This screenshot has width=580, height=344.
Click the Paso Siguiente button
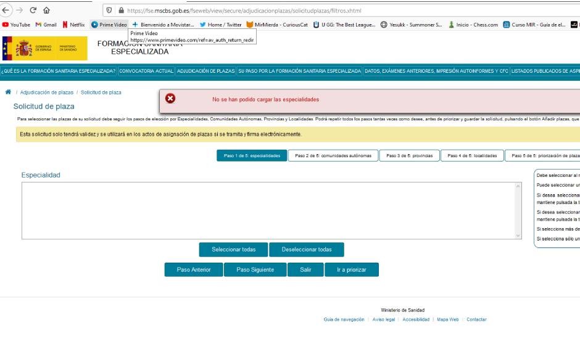click(x=255, y=269)
